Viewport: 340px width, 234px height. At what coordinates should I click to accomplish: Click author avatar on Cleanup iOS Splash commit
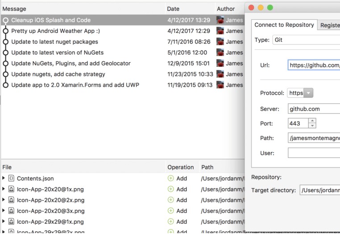(220, 20)
